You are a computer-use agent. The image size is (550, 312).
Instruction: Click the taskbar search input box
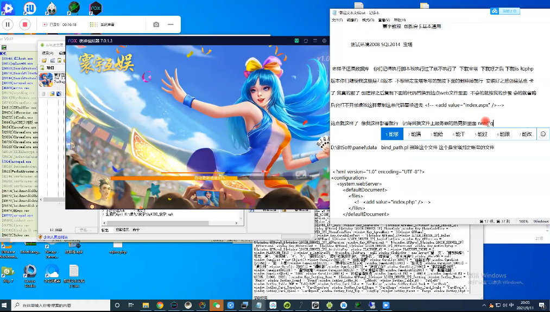(61, 305)
